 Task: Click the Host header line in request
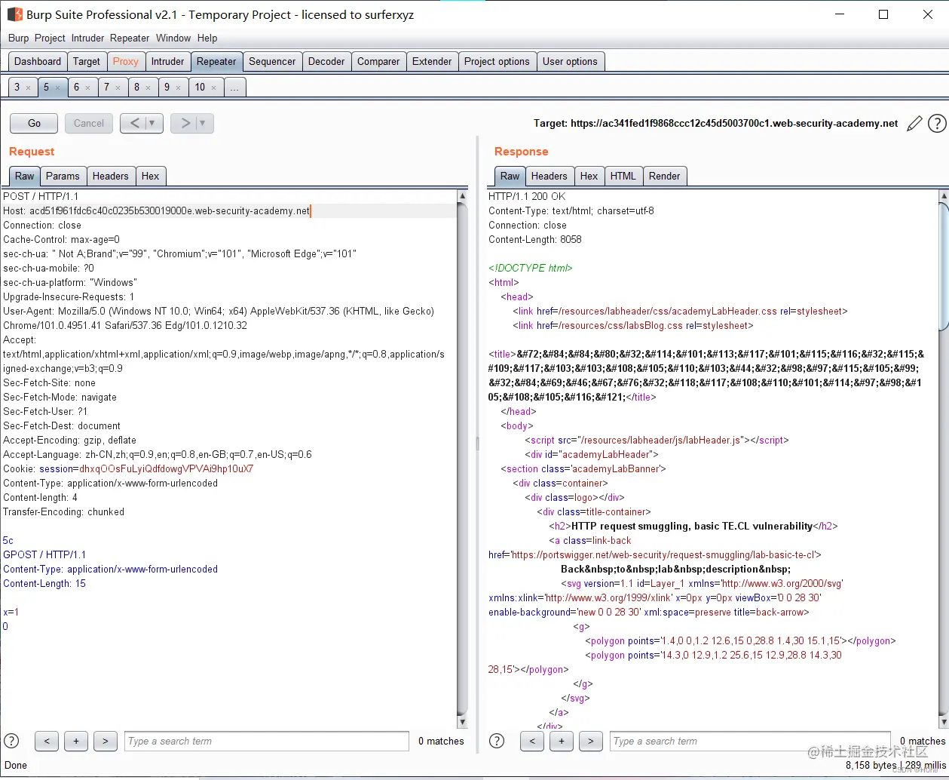point(156,211)
